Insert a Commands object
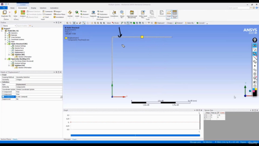The height and width of the screenshot is (146, 259). 48,11
